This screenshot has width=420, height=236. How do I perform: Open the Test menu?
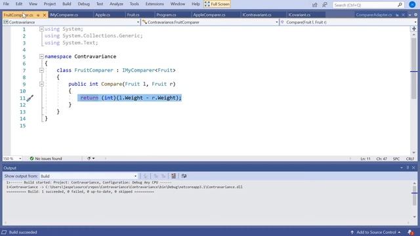(100, 4)
